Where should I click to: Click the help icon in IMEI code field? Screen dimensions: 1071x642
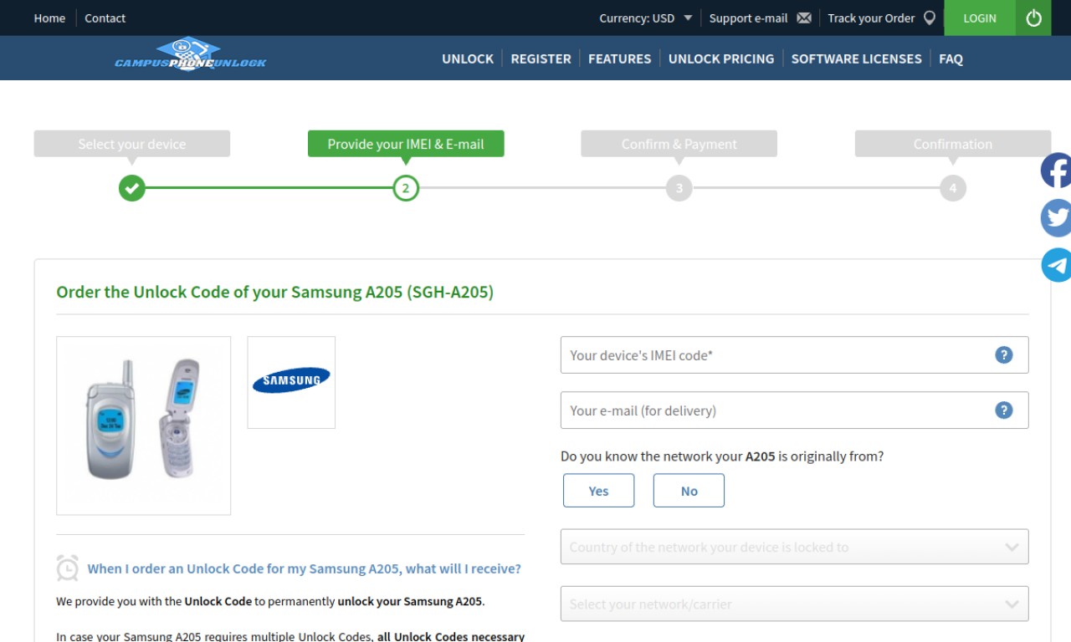[x=1003, y=355]
